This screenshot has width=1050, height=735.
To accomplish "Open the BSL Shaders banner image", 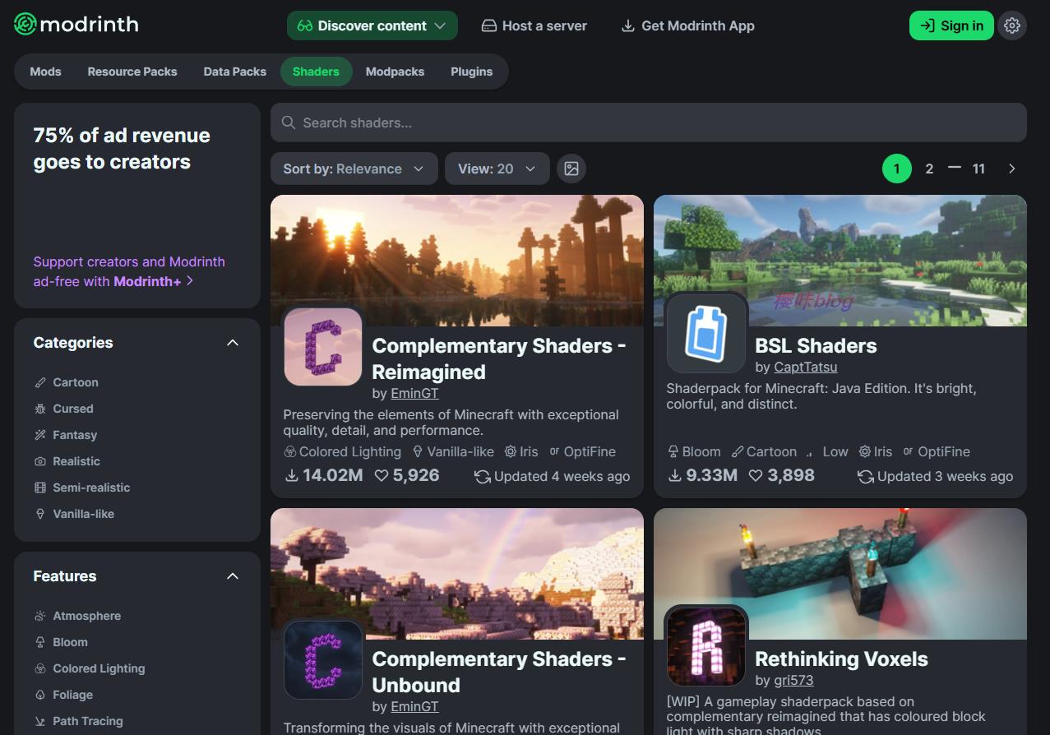I will (x=840, y=261).
